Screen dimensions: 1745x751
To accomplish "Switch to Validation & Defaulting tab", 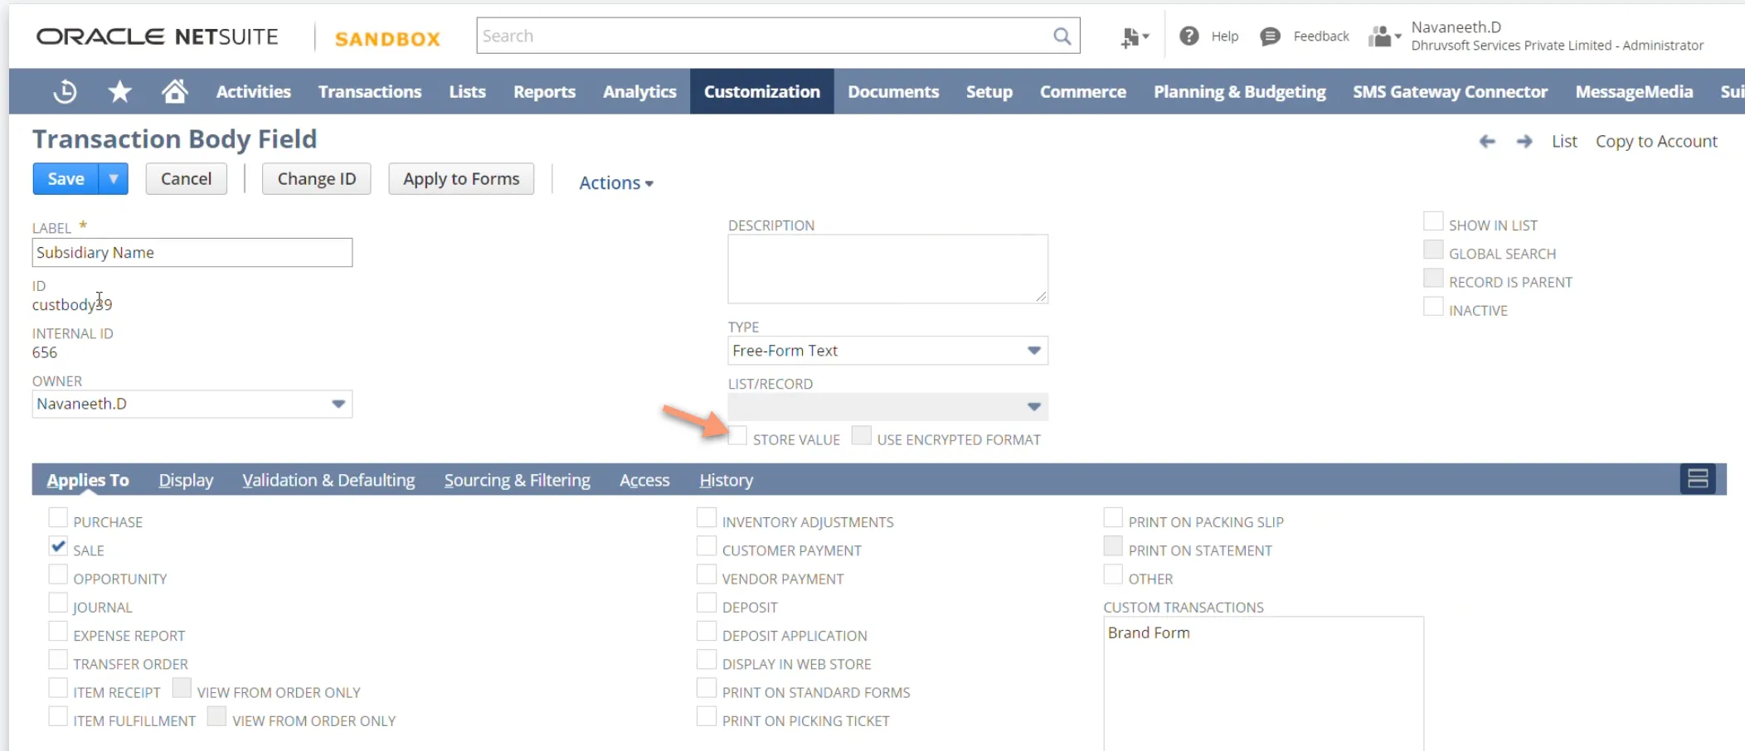I will (x=328, y=480).
